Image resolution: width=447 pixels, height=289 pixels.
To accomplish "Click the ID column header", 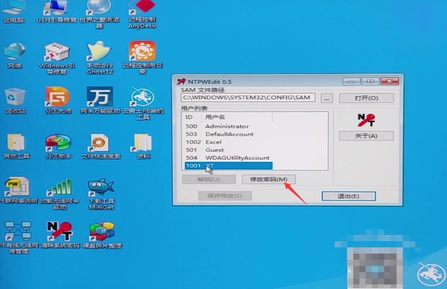I will click(x=193, y=117).
